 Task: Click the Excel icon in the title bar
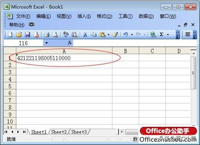(x=7, y=7)
